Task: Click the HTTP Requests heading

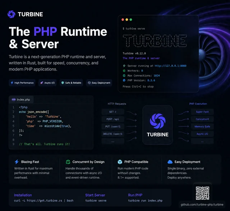Action: pyautogui.click(x=117, y=104)
